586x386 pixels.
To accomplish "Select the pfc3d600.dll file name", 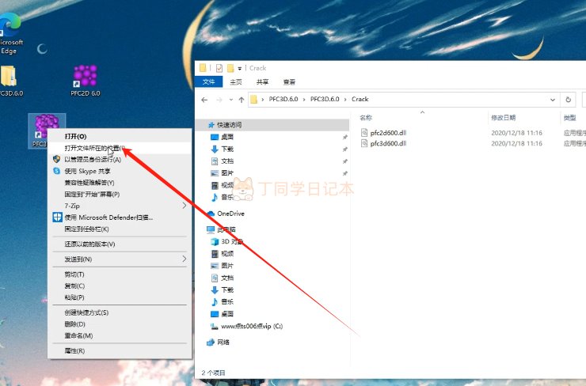I will click(x=388, y=143).
